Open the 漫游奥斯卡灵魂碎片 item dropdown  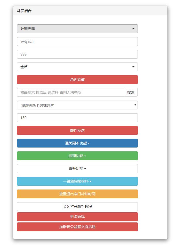[77, 105]
